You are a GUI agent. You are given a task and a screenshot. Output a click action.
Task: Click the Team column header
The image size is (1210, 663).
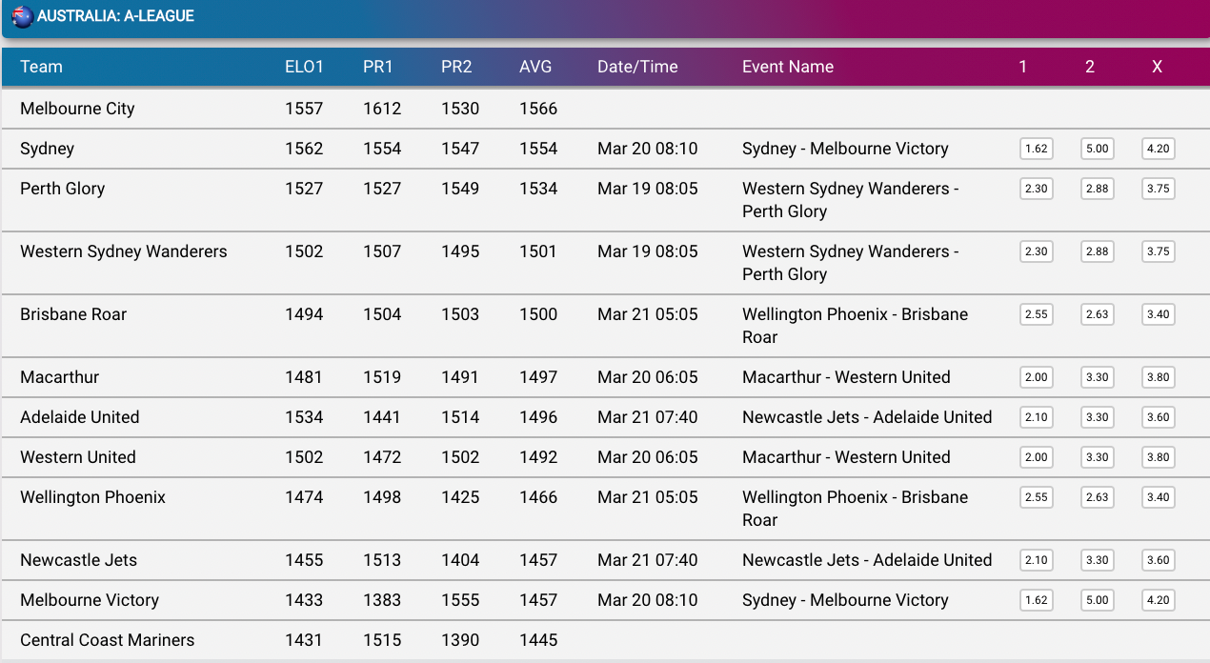(41, 67)
